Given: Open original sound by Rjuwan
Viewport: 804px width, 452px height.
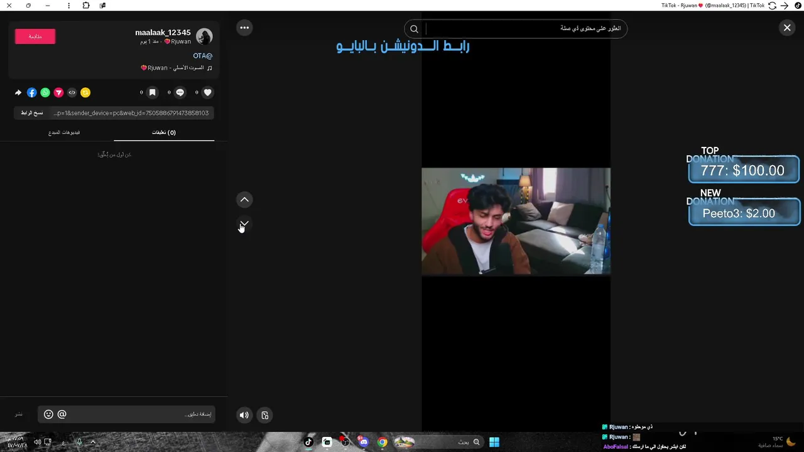Looking at the screenshot, I should coord(176,68).
